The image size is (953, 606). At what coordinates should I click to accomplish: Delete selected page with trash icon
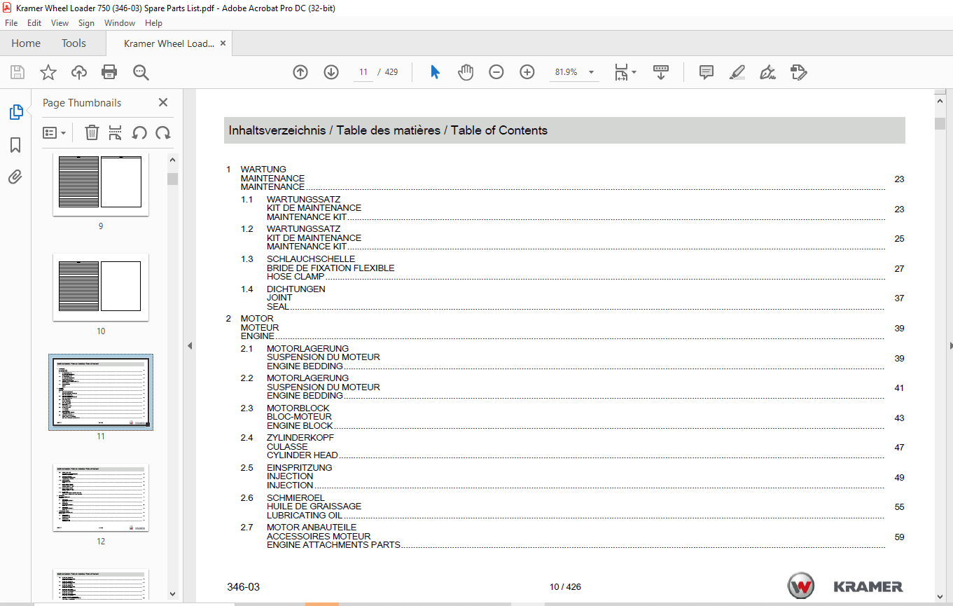click(x=92, y=132)
